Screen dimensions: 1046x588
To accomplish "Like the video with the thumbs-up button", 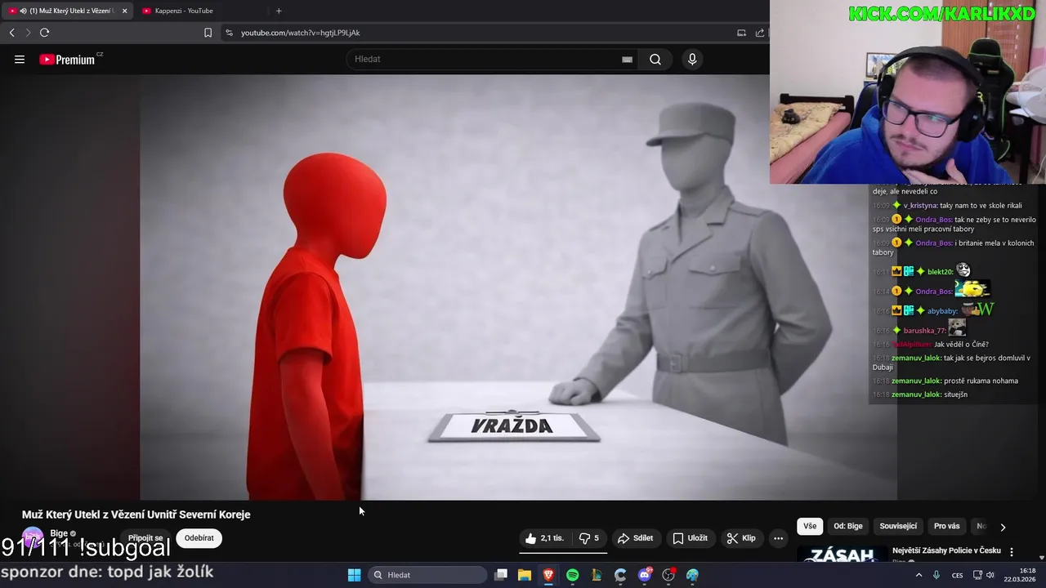I will [x=544, y=538].
